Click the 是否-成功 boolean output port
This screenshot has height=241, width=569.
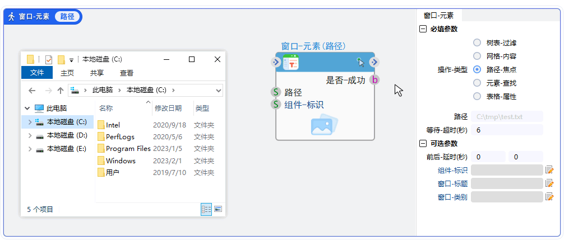click(374, 80)
